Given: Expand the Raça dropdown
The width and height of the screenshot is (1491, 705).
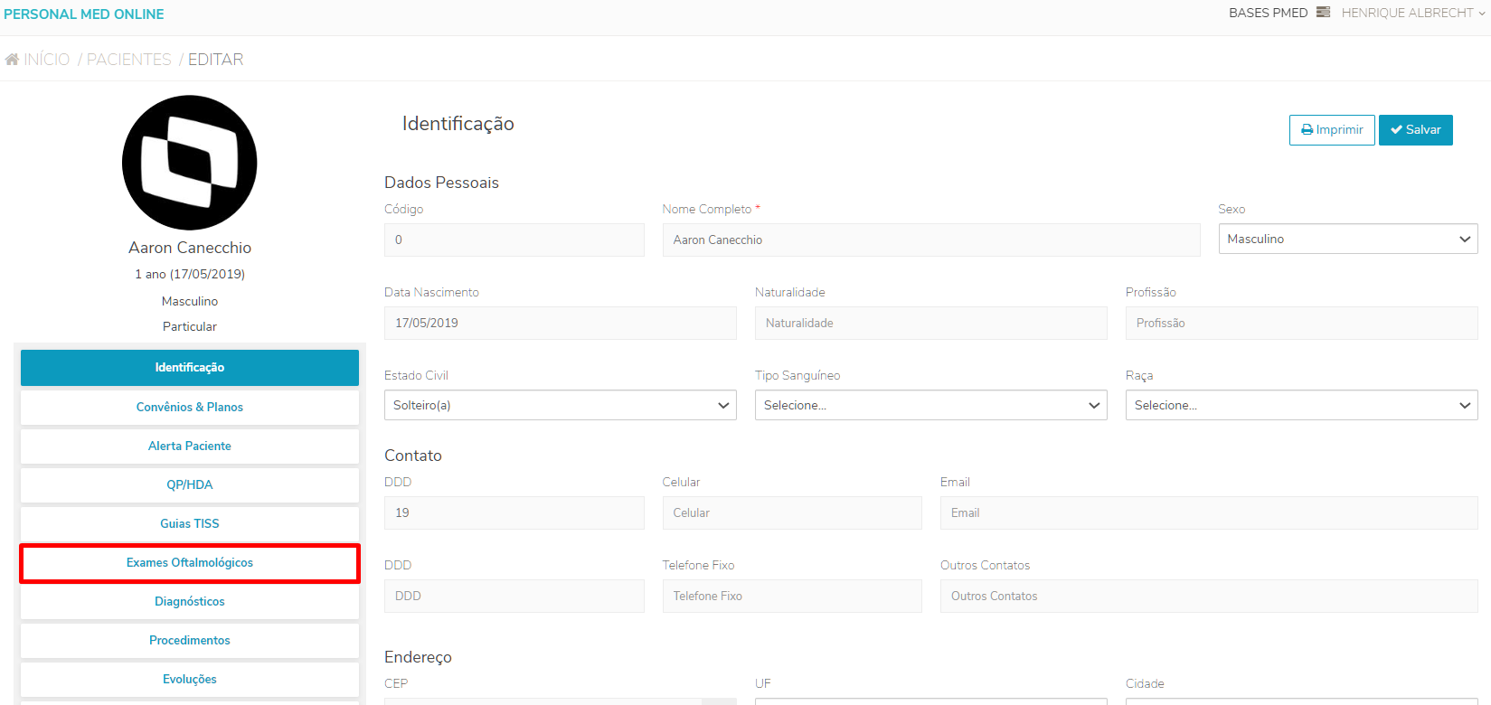Looking at the screenshot, I should (1302, 406).
